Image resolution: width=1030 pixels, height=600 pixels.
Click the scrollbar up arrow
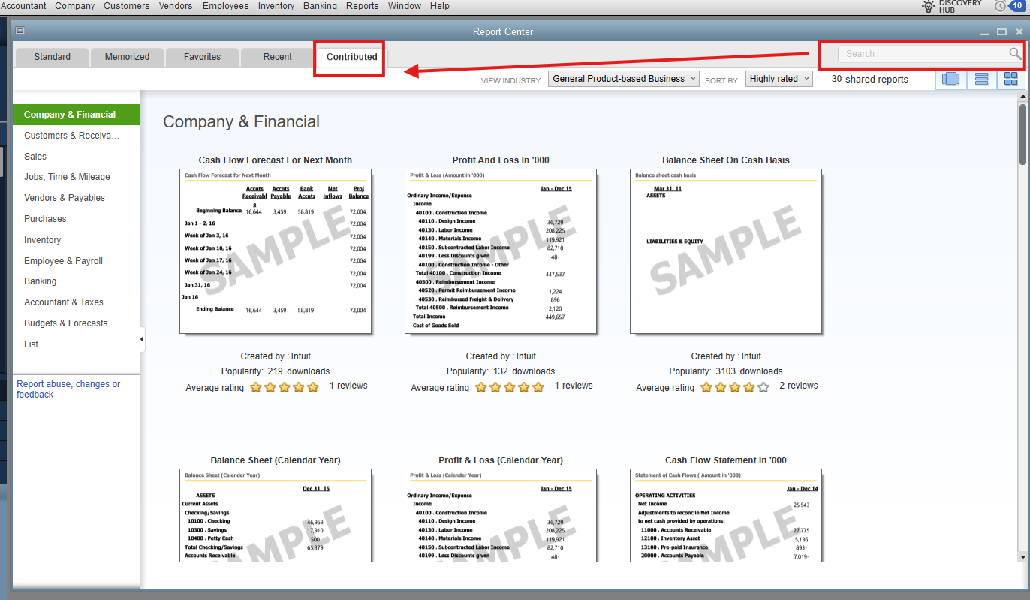tap(1022, 97)
